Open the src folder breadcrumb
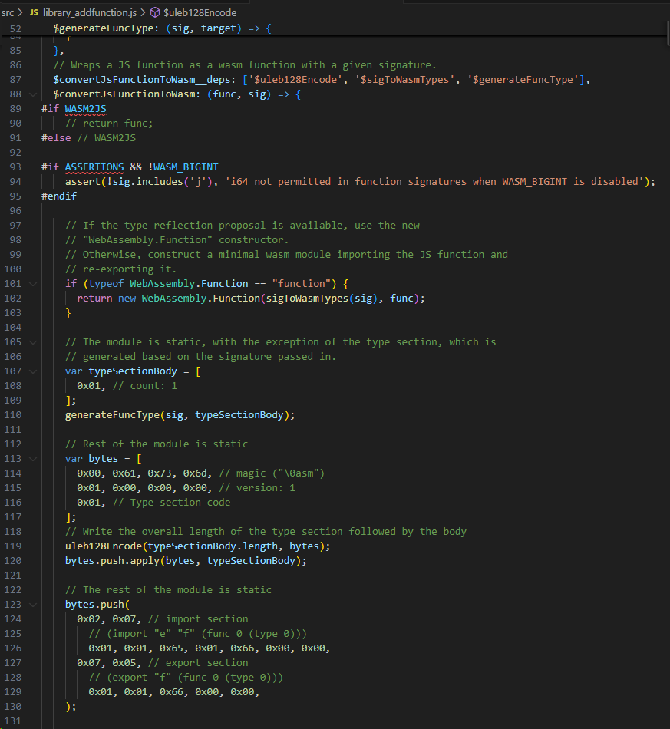The image size is (670, 729). tap(8, 12)
